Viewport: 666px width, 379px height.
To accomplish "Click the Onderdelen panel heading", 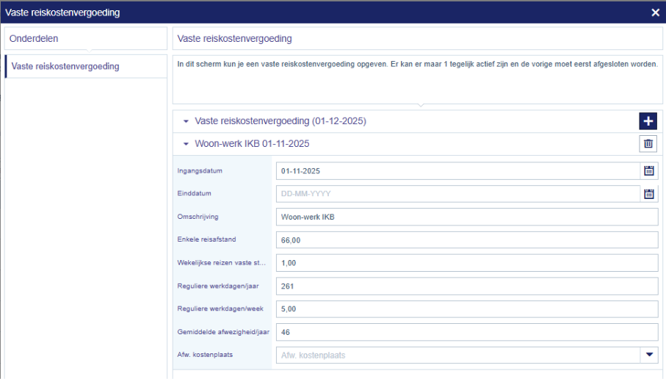I will pos(34,39).
